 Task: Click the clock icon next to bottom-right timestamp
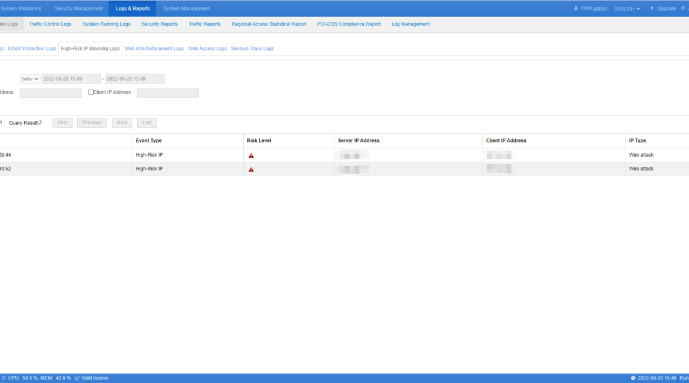(633, 378)
